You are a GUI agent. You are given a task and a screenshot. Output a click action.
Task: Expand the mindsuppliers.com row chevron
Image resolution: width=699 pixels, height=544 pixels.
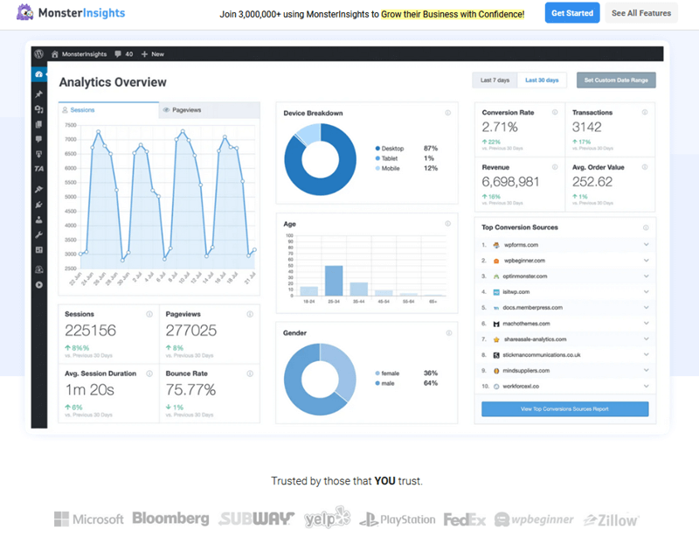(646, 370)
